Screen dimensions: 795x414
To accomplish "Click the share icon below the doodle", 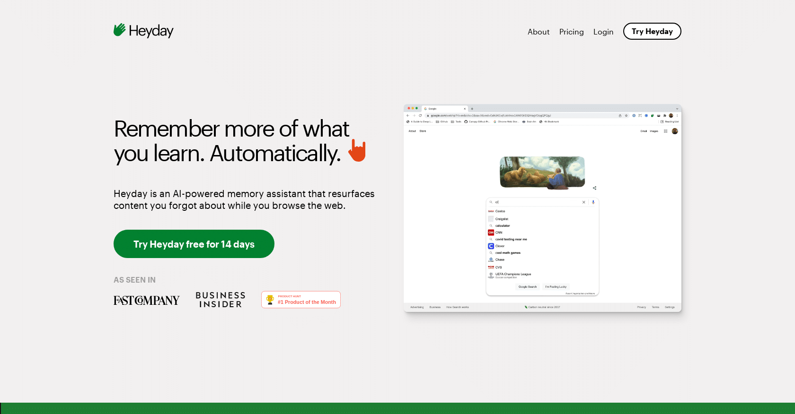I will click(594, 188).
